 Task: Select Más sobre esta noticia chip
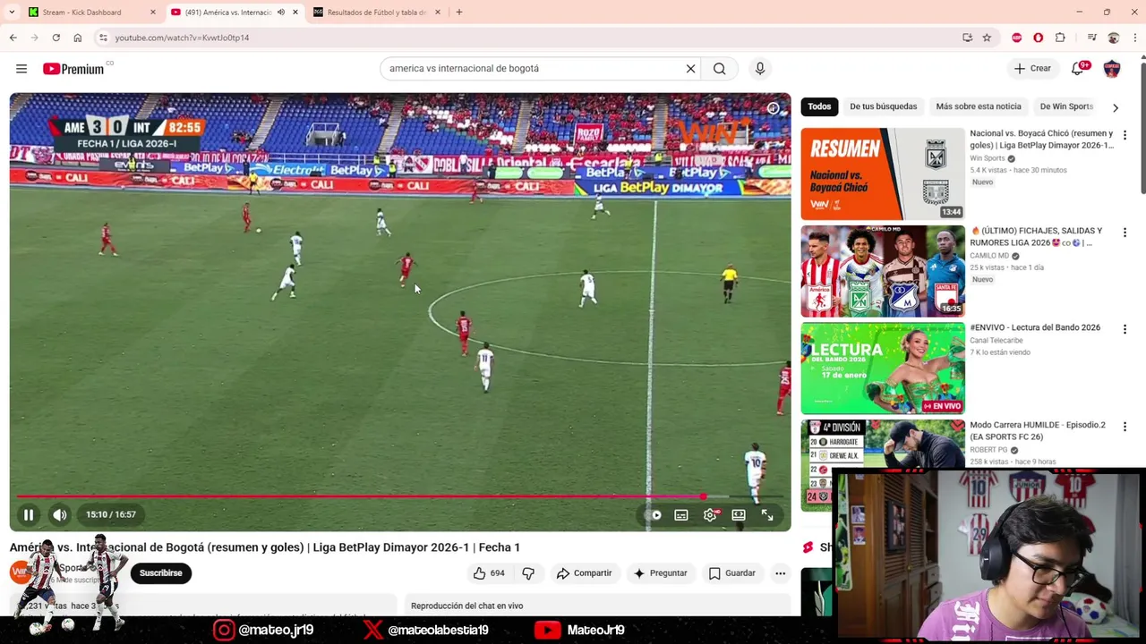[x=978, y=106]
